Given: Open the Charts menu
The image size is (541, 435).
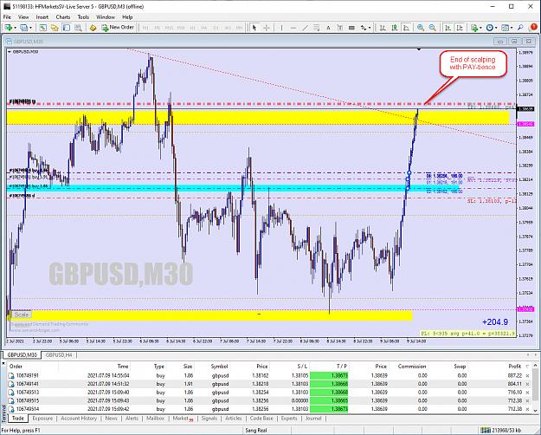Looking at the screenshot, I should pos(63,17).
